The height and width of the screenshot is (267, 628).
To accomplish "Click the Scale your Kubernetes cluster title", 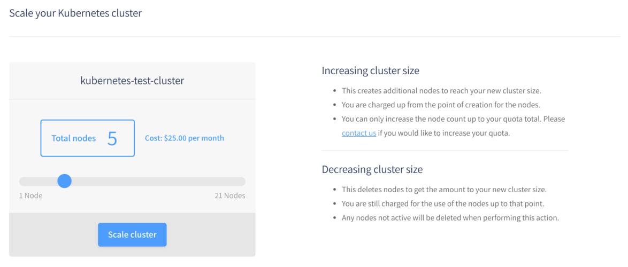I will pyautogui.click(x=75, y=13).
